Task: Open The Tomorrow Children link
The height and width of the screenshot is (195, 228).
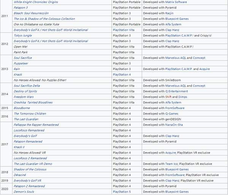Action: (30, 114)
